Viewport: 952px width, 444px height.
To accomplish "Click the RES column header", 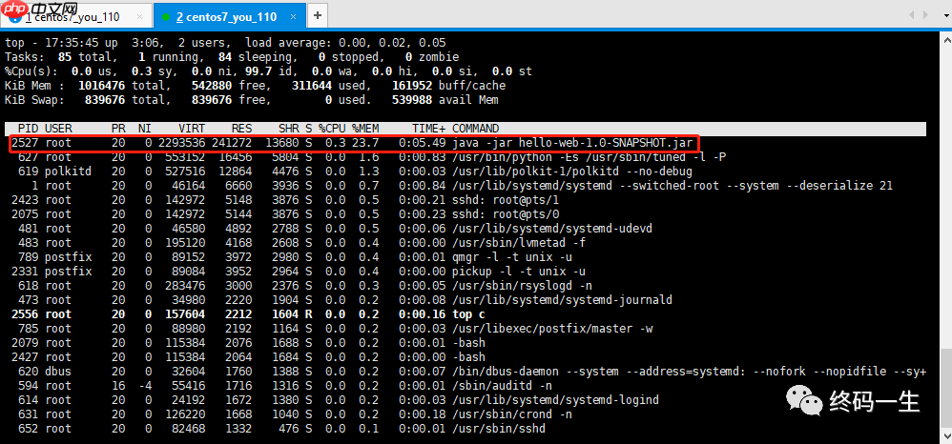I will (241, 129).
